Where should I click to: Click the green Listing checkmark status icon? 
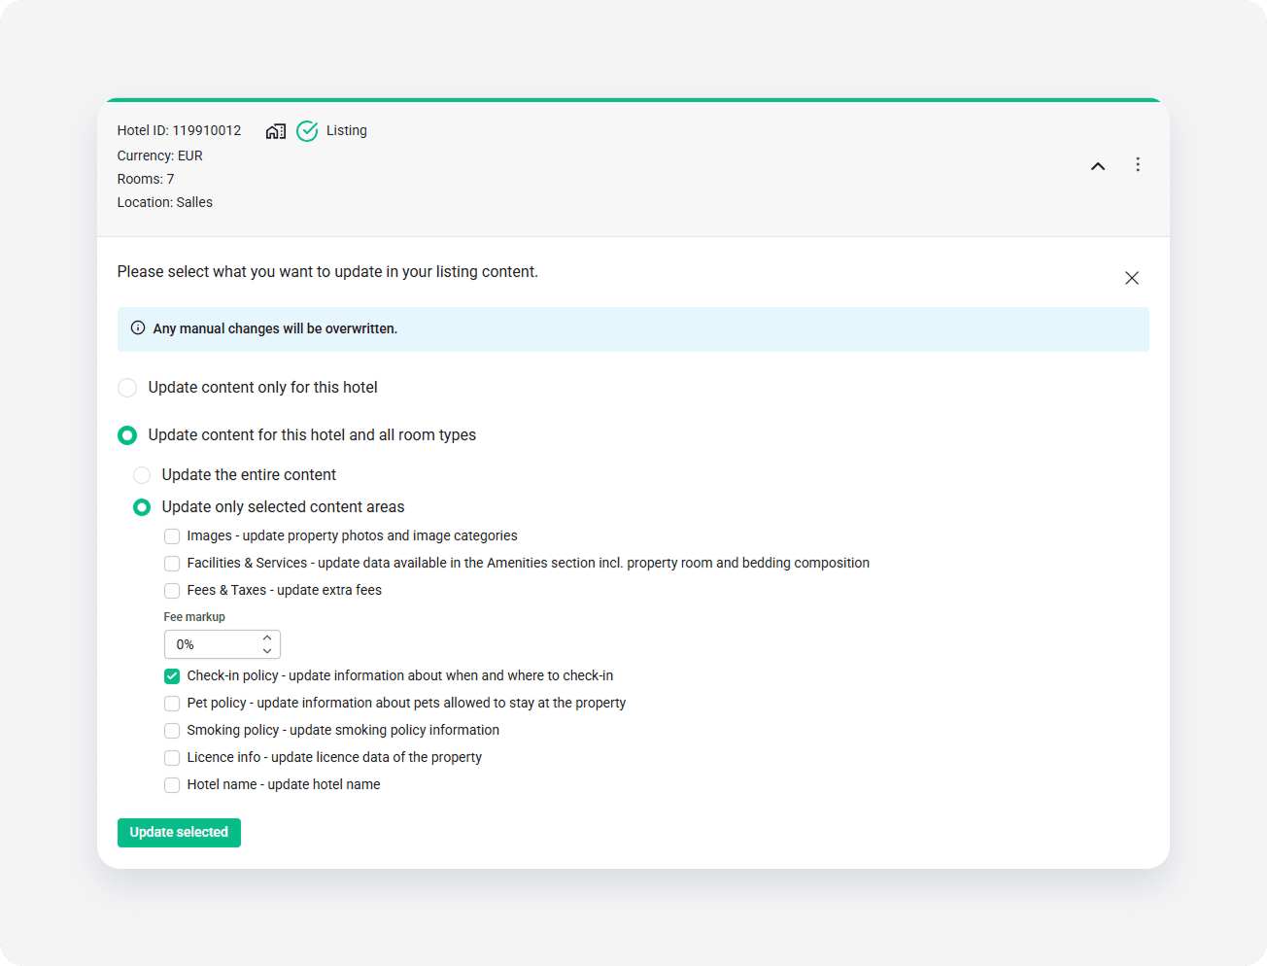(x=307, y=131)
